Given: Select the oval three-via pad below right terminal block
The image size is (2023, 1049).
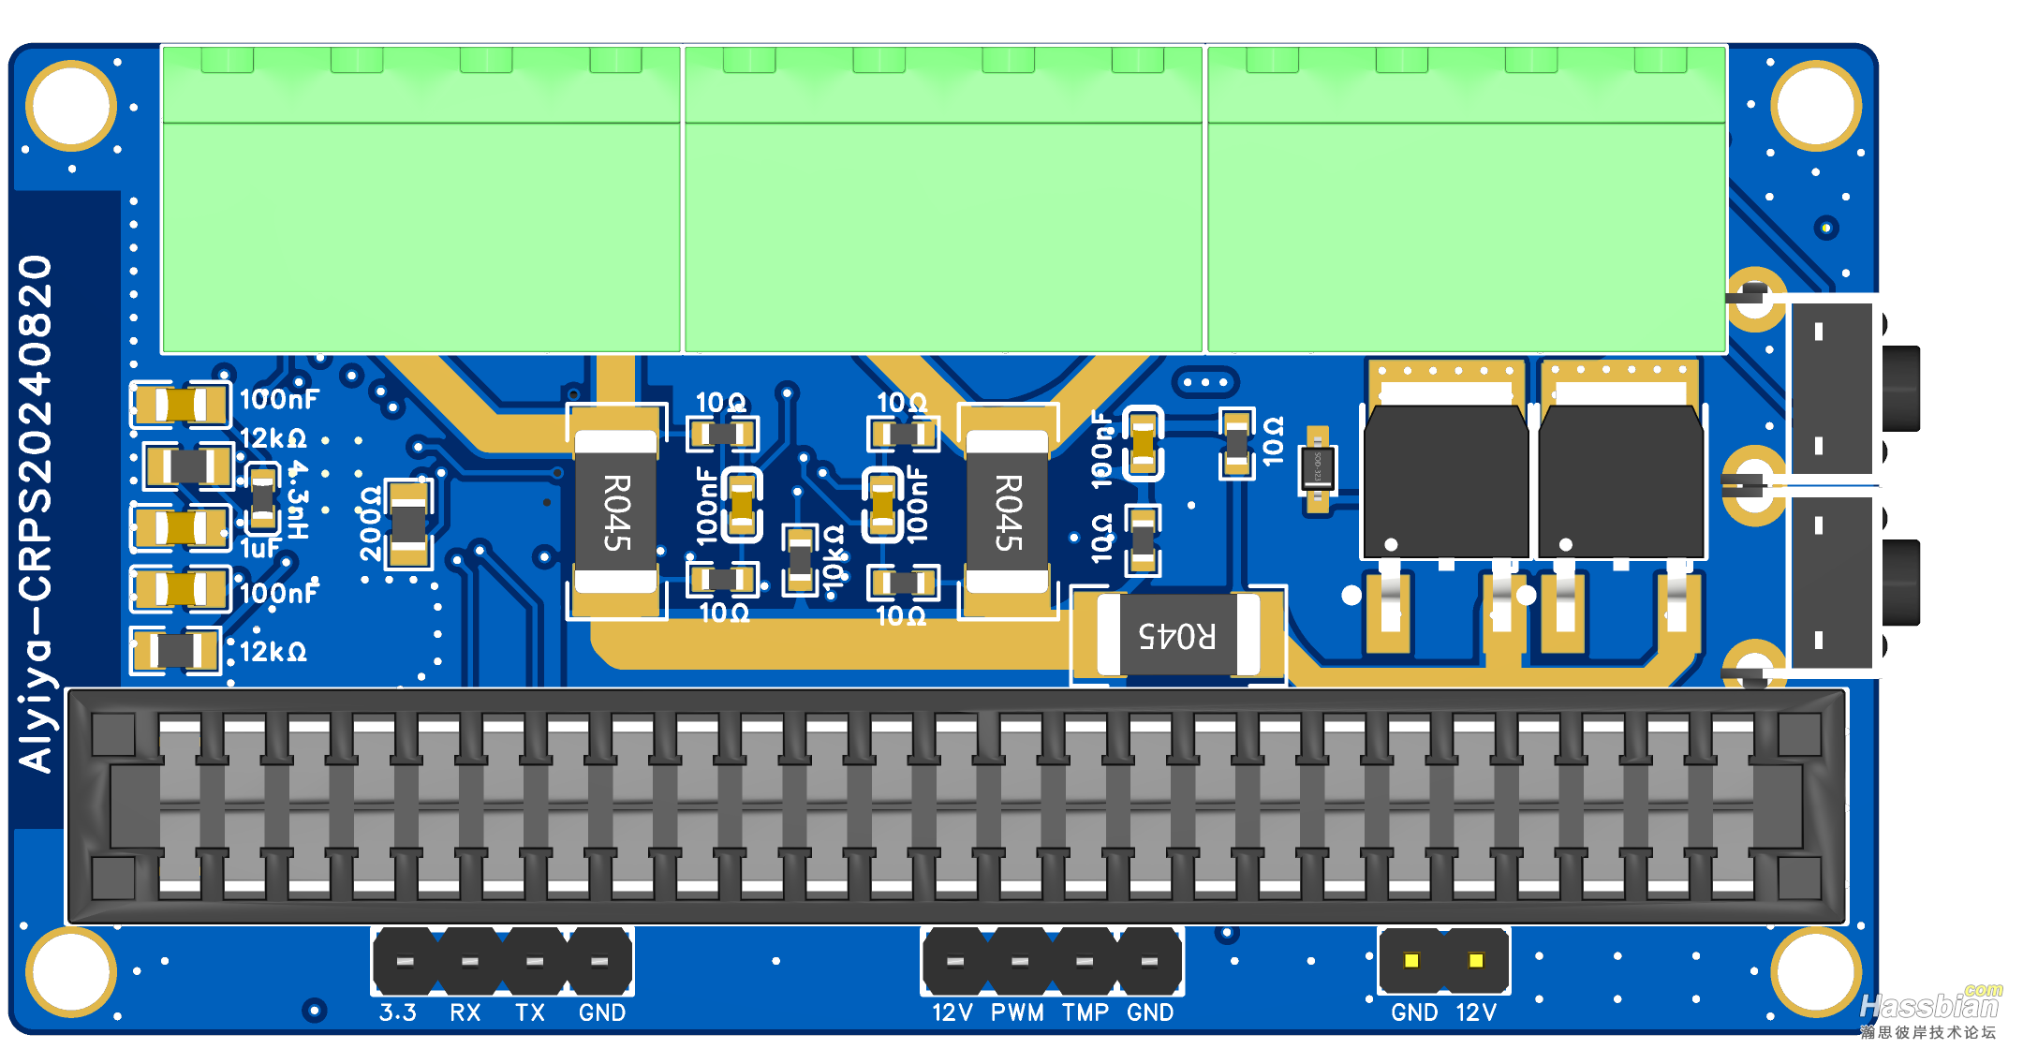Looking at the screenshot, I should (1205, 382).
